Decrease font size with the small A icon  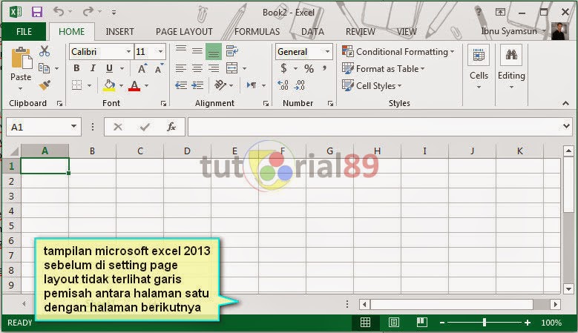click(x=159, y=68)
